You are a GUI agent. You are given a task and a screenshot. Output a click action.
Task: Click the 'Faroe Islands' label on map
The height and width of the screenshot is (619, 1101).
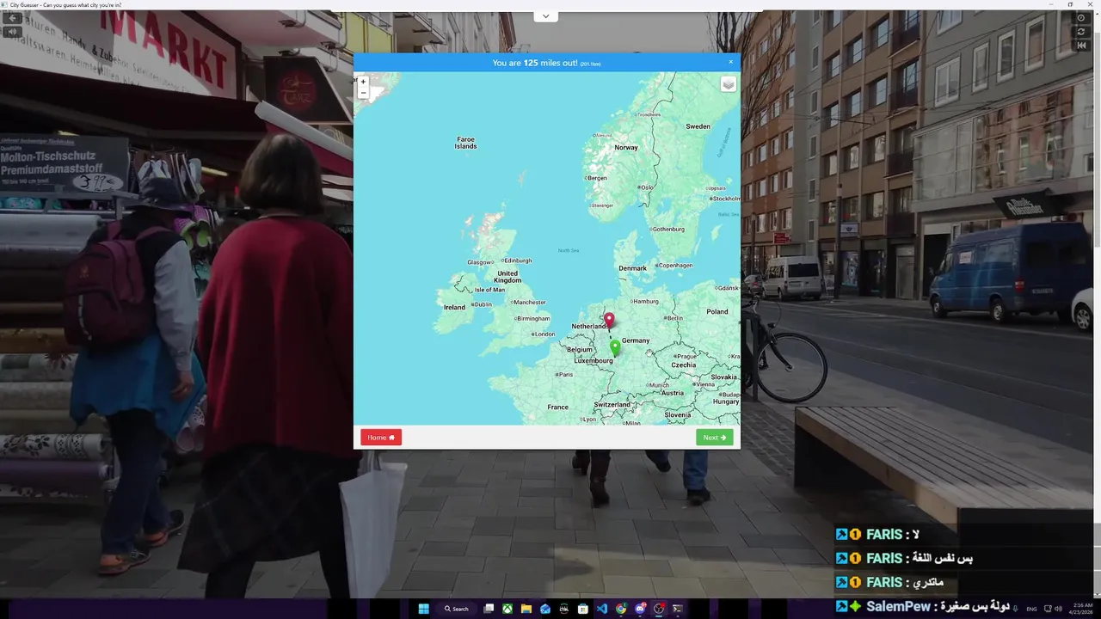[465, 143]
